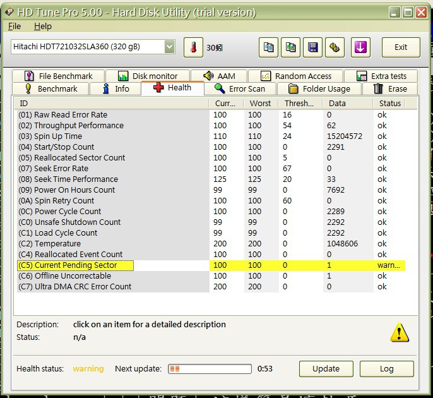Select the (08) Seek Time Performance row
This screenshot has height=398, width=433.
click(x=211, y=179)
